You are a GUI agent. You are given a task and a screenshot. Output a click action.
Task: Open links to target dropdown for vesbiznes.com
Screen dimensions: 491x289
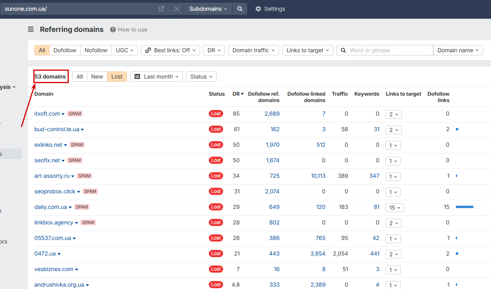(x=393, y=269)
